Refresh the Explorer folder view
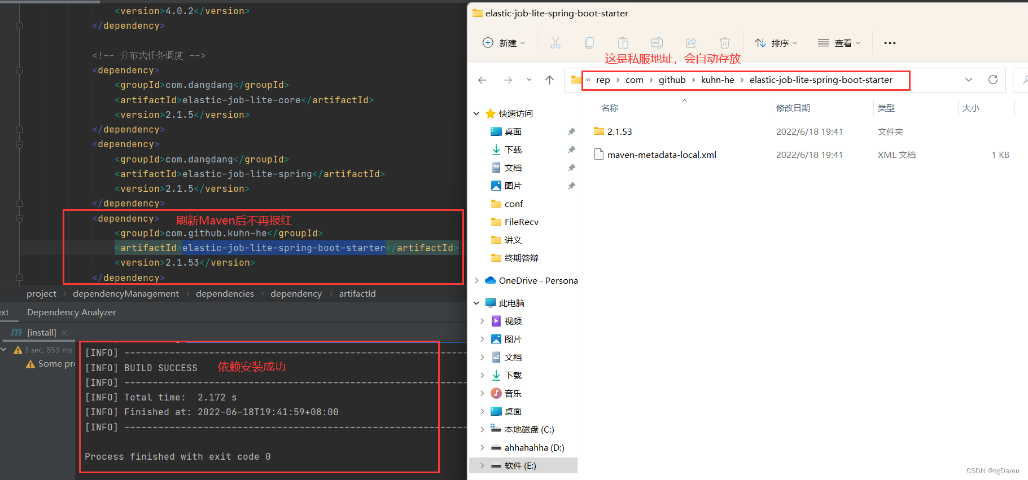 click(x=993, y=80)
